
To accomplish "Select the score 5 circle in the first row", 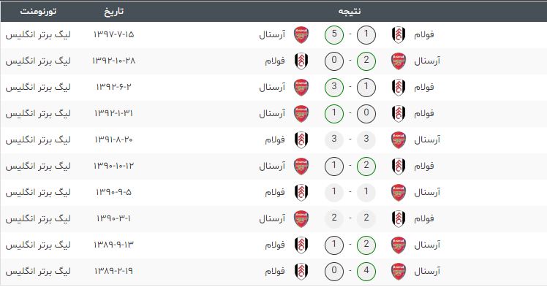I will 334,34.
